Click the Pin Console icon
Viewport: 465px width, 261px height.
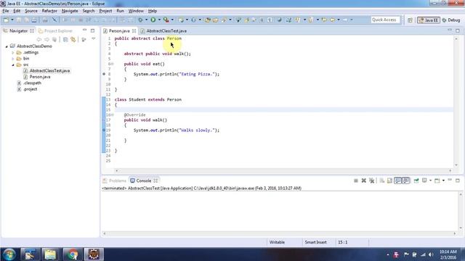[x=416, y=181]
